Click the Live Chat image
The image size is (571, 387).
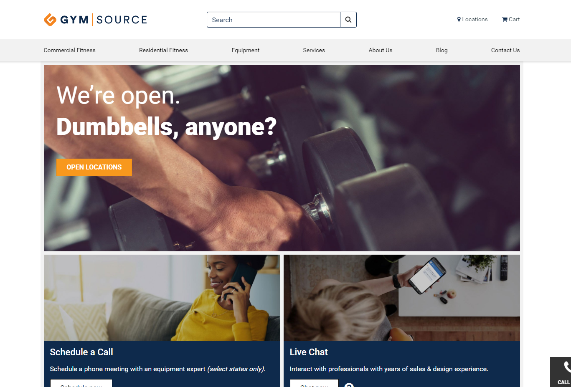point(402,298)
